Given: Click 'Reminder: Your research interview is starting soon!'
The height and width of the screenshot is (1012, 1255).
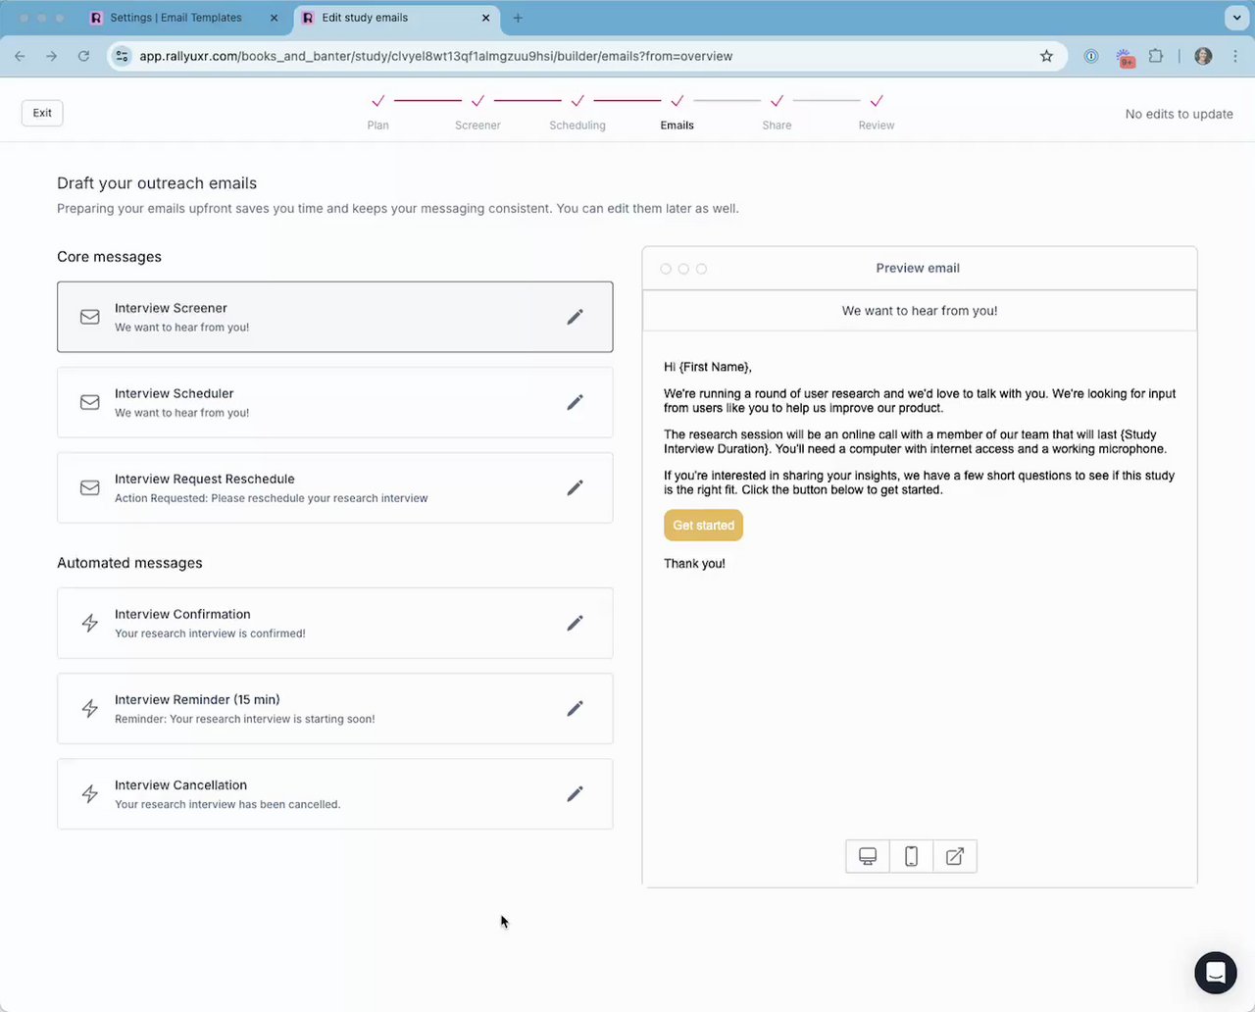Looking at the screenshot, I should (x=245, y=719).
